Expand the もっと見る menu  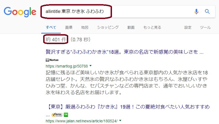[x=152, y=28]
